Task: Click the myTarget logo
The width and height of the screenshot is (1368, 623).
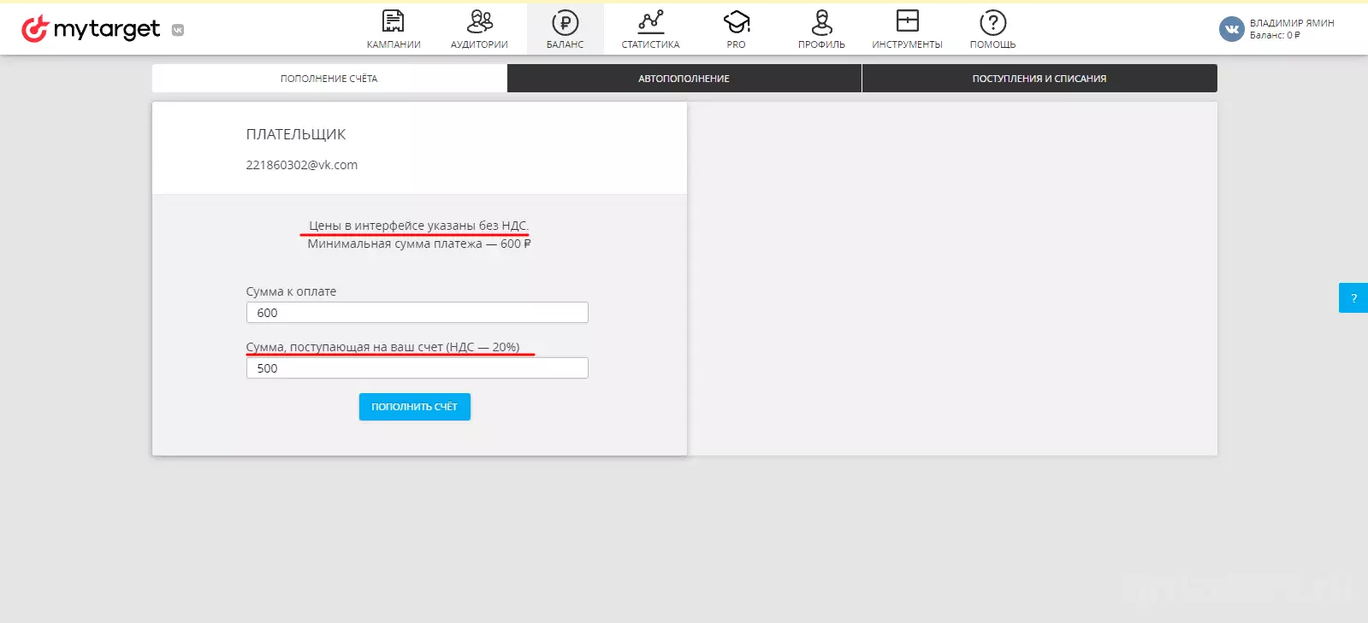Action: tap(91, 29)
